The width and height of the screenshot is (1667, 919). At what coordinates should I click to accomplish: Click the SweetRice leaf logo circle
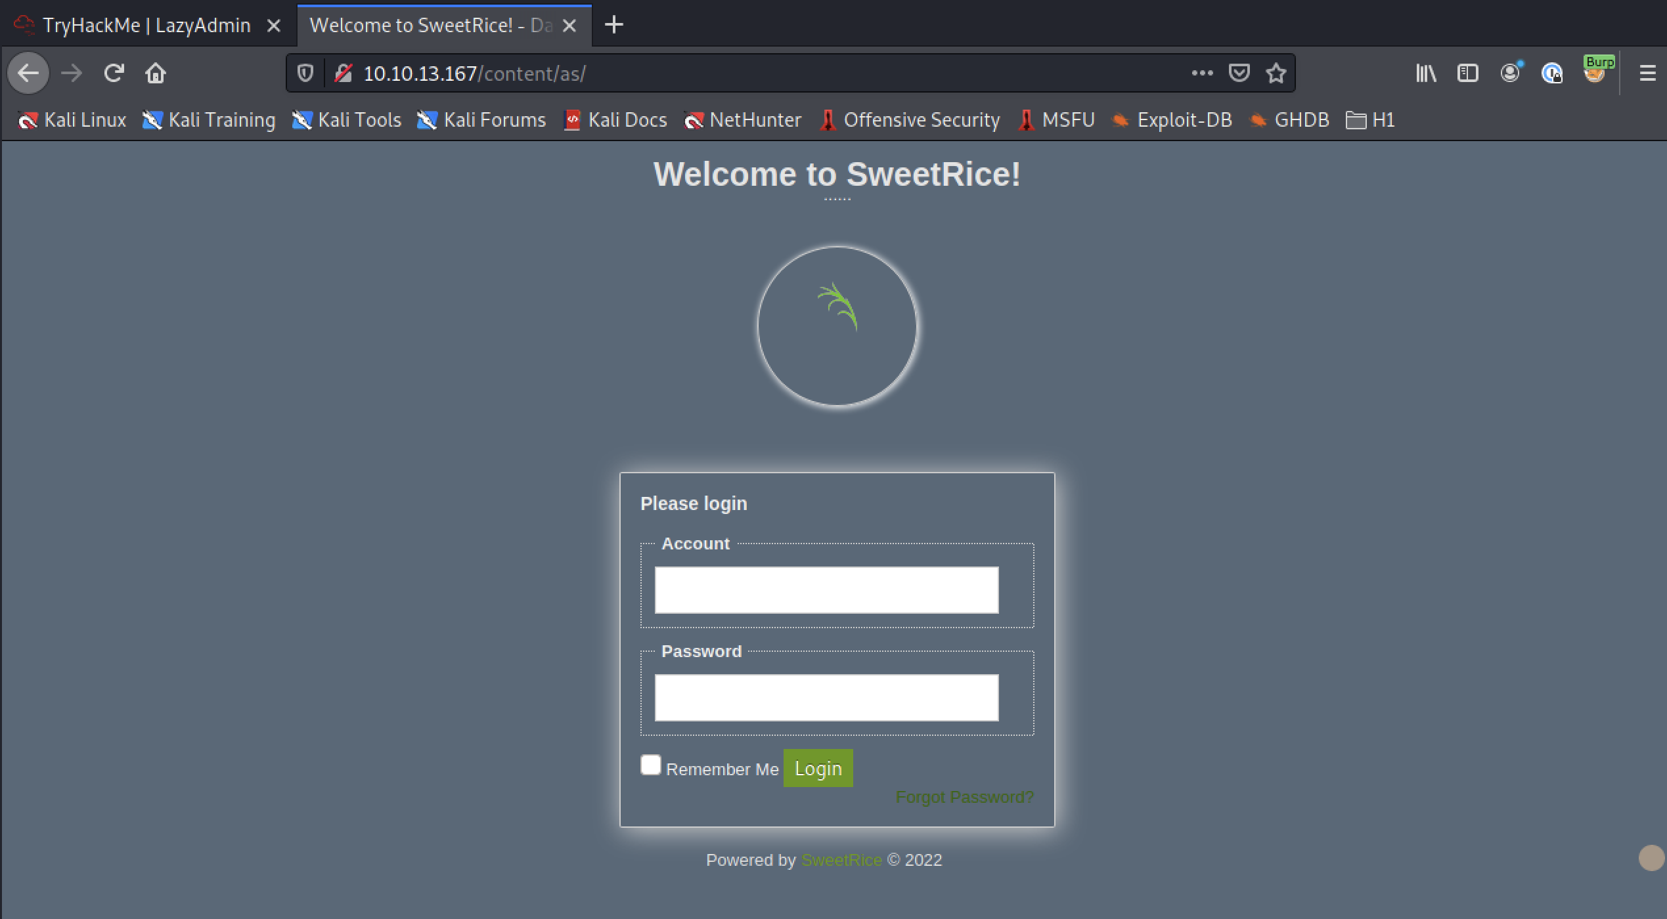click(837, 326)
